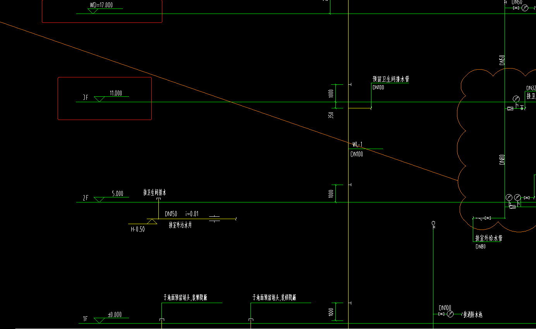Select the left 于地面预留堵头,装修隐蔽 note
This screenshot has width=536, height=329.
tap(186, 298)
